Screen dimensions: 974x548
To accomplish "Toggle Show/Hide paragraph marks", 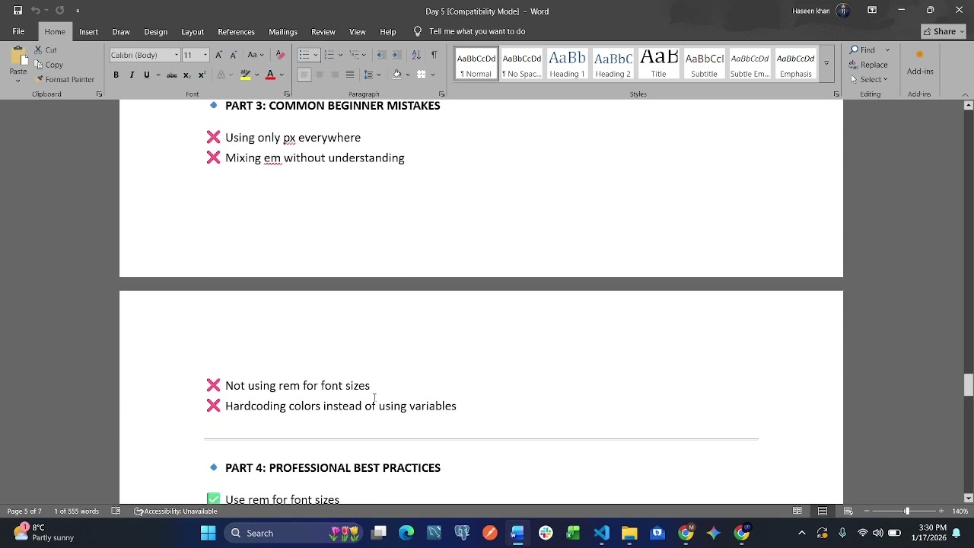I will [x=434, y=55].
